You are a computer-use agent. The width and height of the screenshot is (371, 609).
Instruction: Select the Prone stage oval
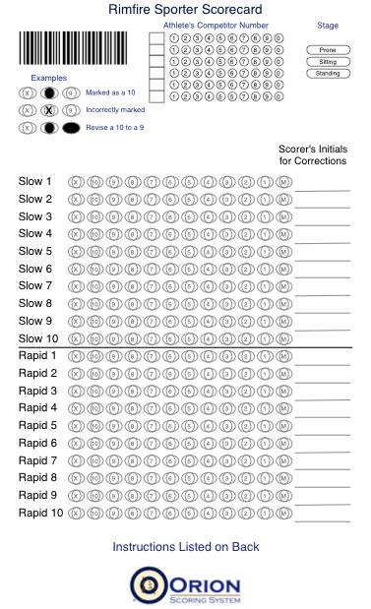[328, 50]
